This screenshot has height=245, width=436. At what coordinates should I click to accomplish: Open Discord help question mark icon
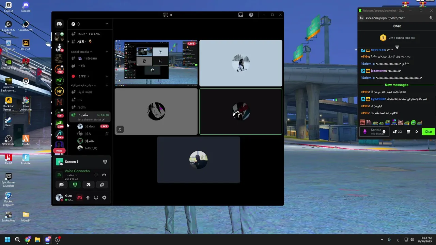pyautogui.click(x=251, y=15)
